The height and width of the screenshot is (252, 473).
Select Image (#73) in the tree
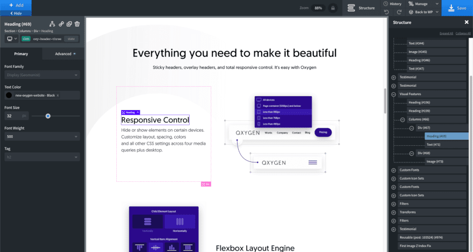click(446, 161)
